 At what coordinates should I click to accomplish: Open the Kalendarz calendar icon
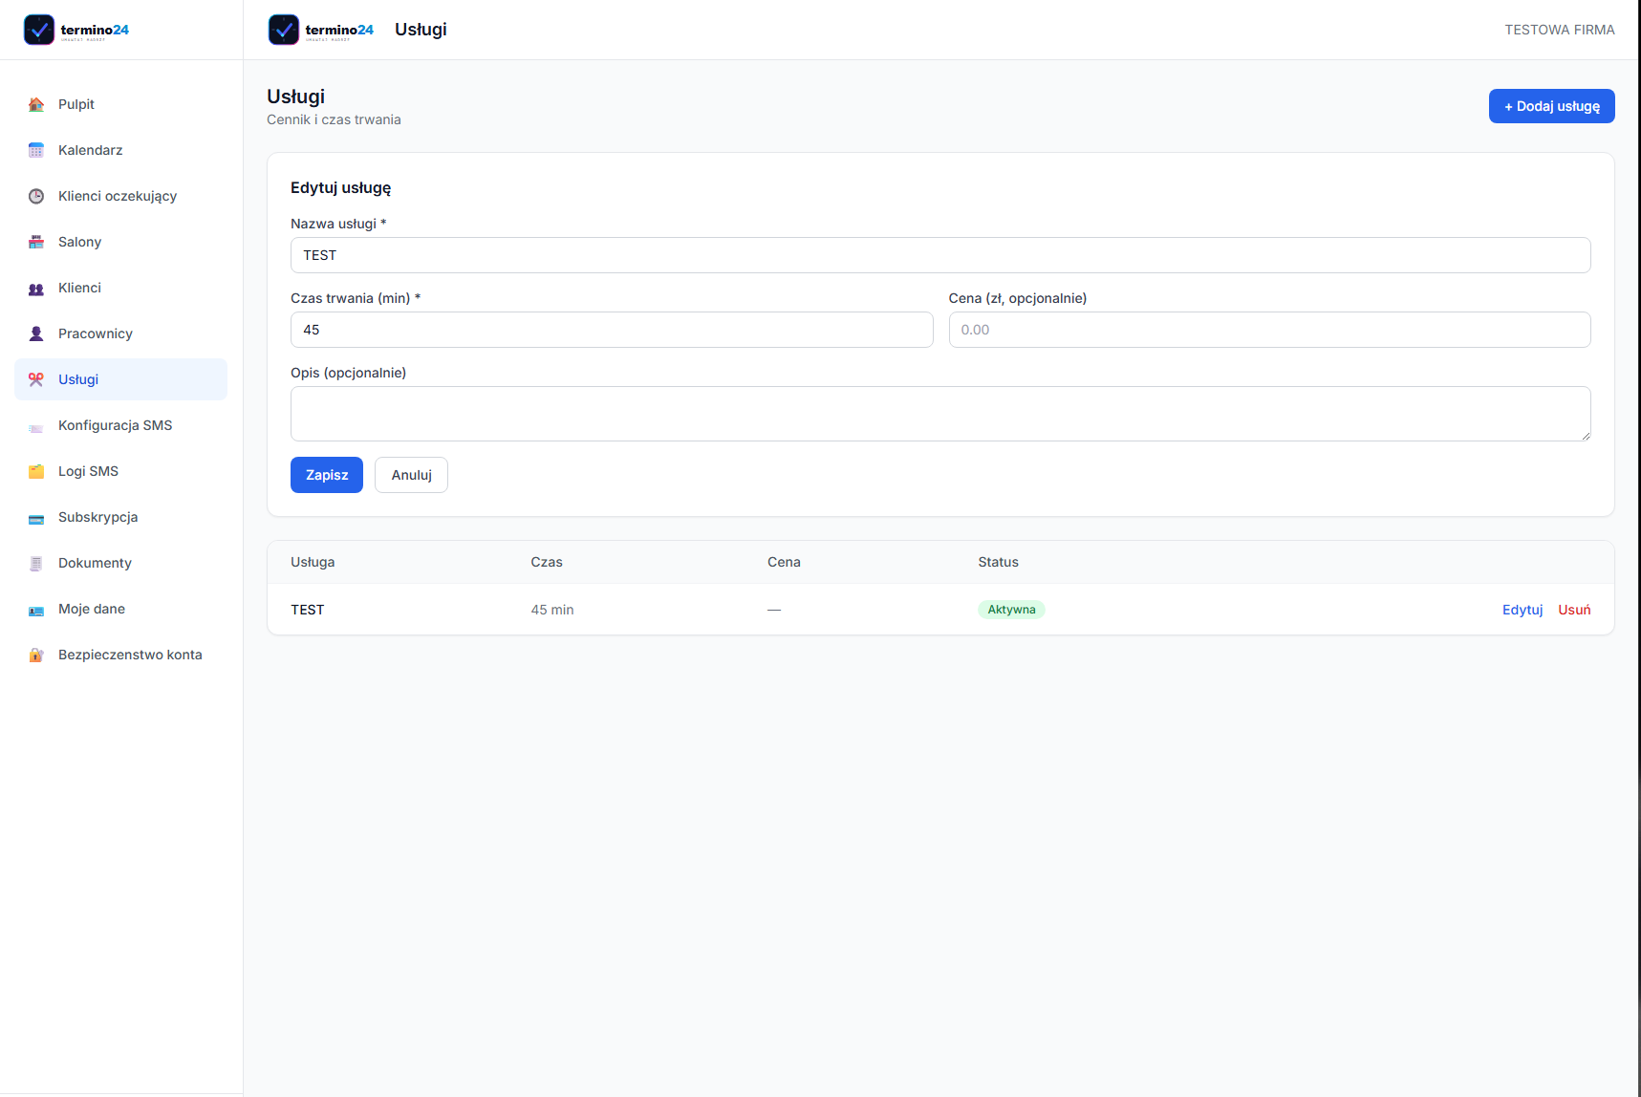(x=36, y=150)
